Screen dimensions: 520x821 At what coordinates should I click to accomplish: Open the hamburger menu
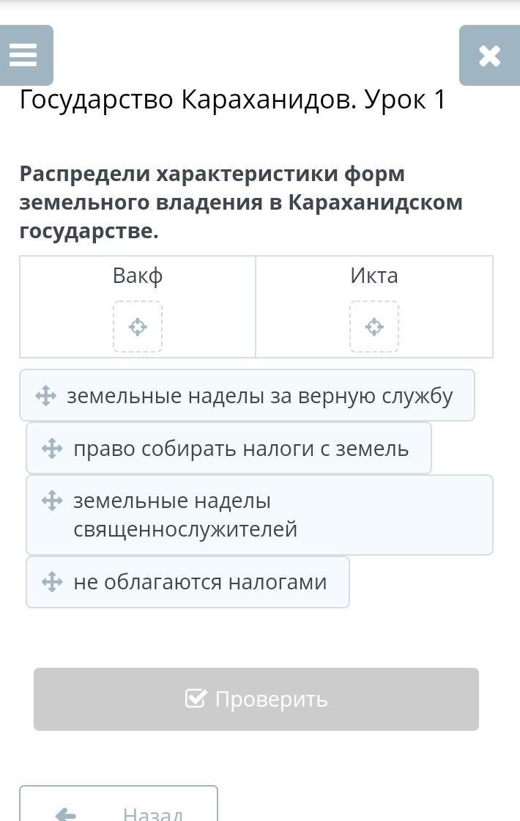(x=24, y=55)
